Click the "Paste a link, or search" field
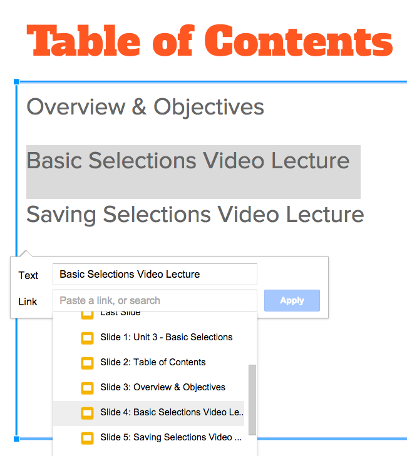The image size is (407, 456). [x=155, y=301]
